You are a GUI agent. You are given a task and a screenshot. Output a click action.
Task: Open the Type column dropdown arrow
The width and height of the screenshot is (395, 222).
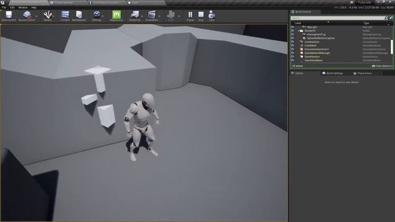[x=388, y=25]
